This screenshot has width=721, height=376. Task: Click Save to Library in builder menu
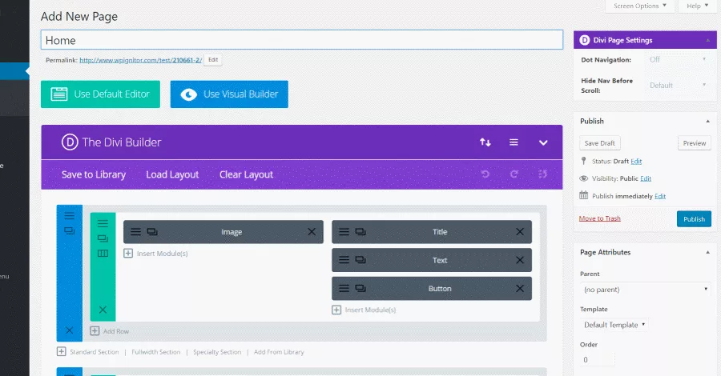[94, 174]
